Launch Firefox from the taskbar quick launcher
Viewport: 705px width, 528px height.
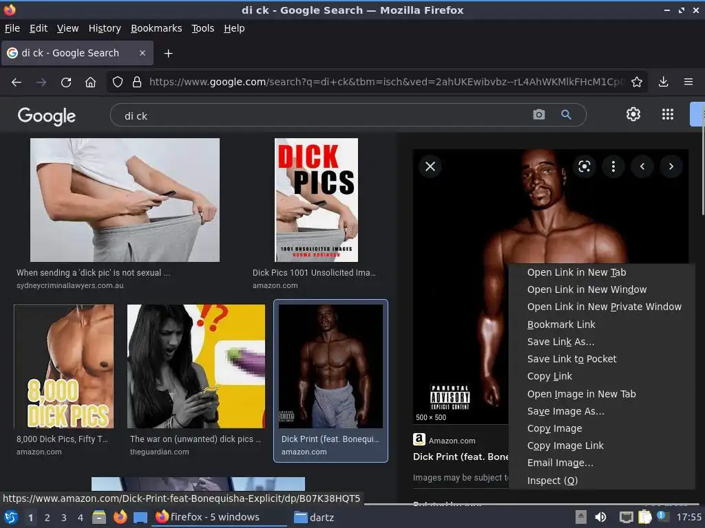pyautogui.click(x=120, y=517)
